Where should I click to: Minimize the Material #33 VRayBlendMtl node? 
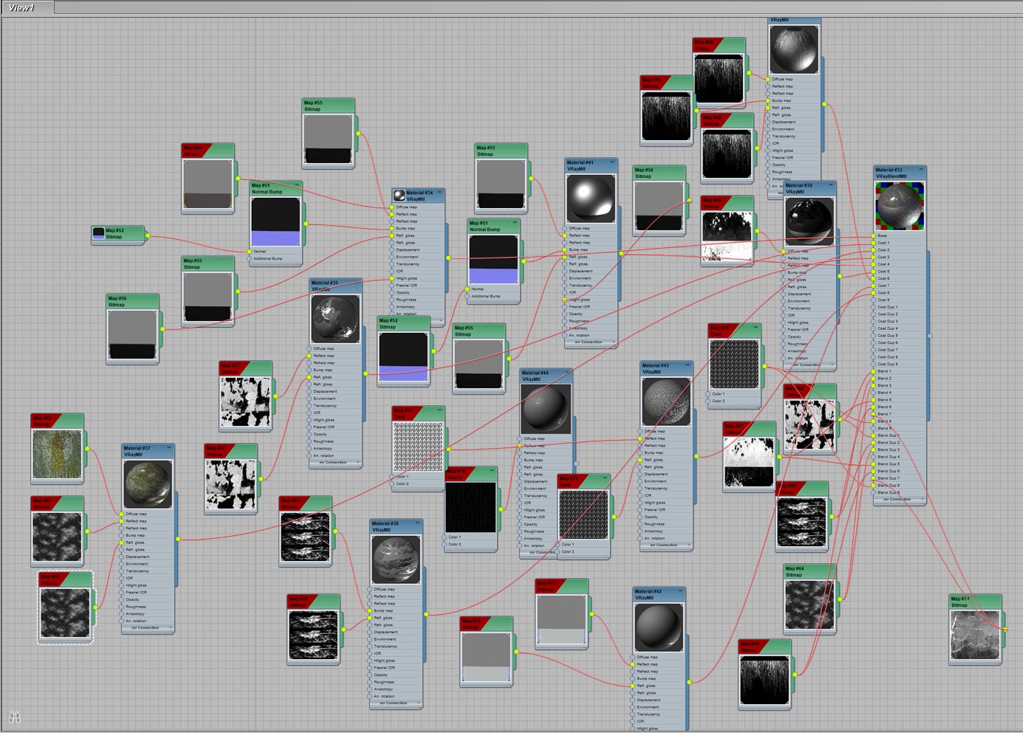click(920, 170)
